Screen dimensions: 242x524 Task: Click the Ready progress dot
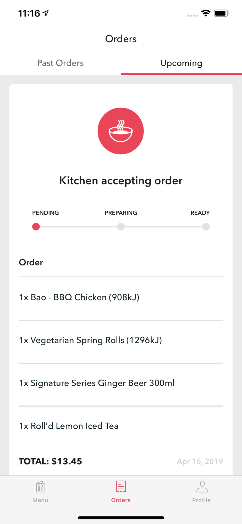point(206,227)
